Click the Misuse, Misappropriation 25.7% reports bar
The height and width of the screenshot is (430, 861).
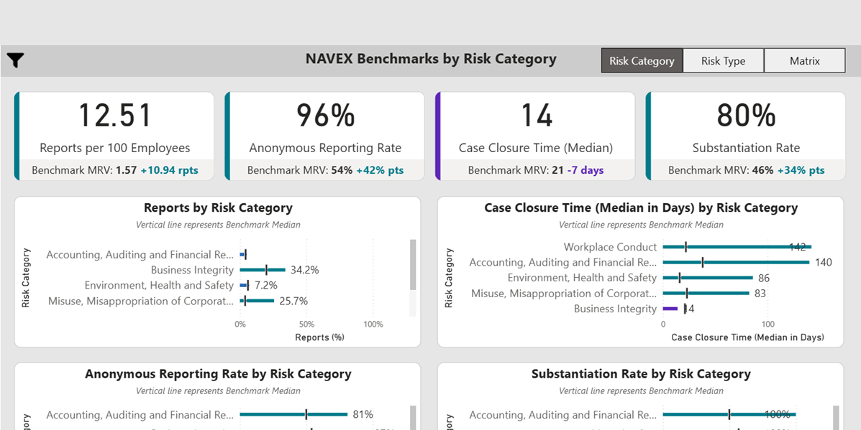click(256, 301)
